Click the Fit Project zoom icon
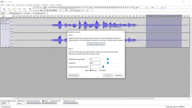The height and width of the screenshot is (108, 192). [79, 10]
